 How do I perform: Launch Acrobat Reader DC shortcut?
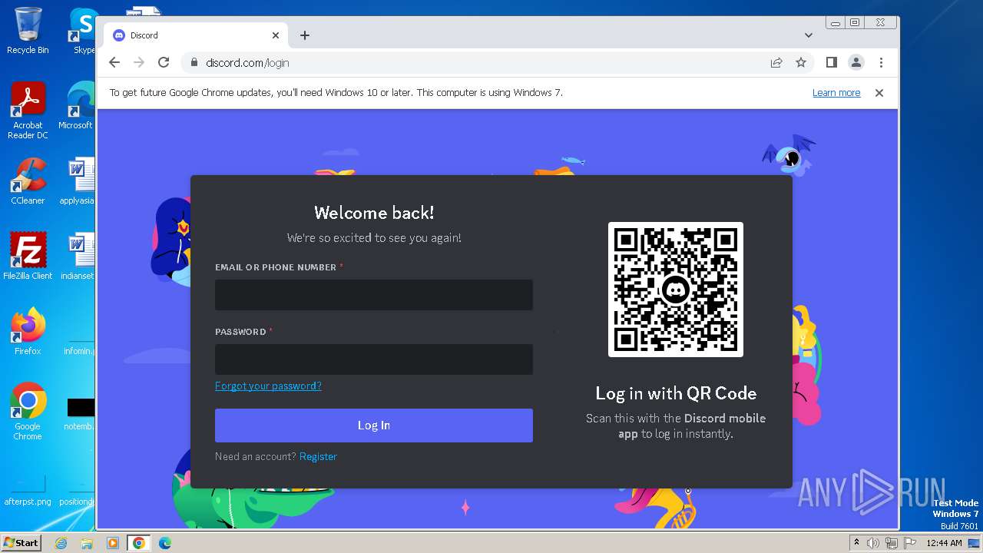(28, 111)
